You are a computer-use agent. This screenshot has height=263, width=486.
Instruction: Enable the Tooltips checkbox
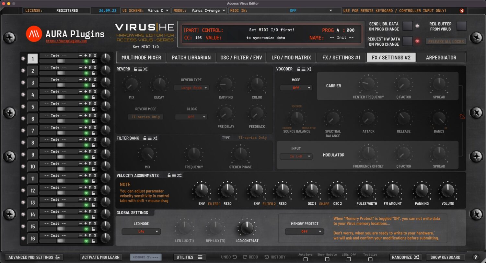[x=370, y=259]
